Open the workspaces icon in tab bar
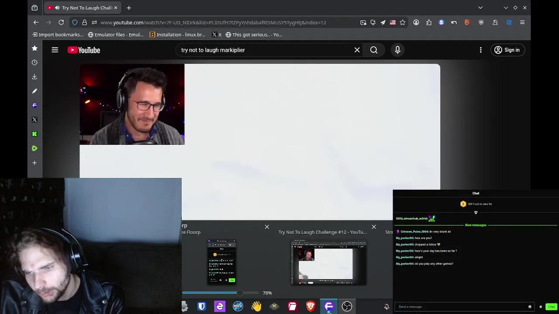 (35, 7)
